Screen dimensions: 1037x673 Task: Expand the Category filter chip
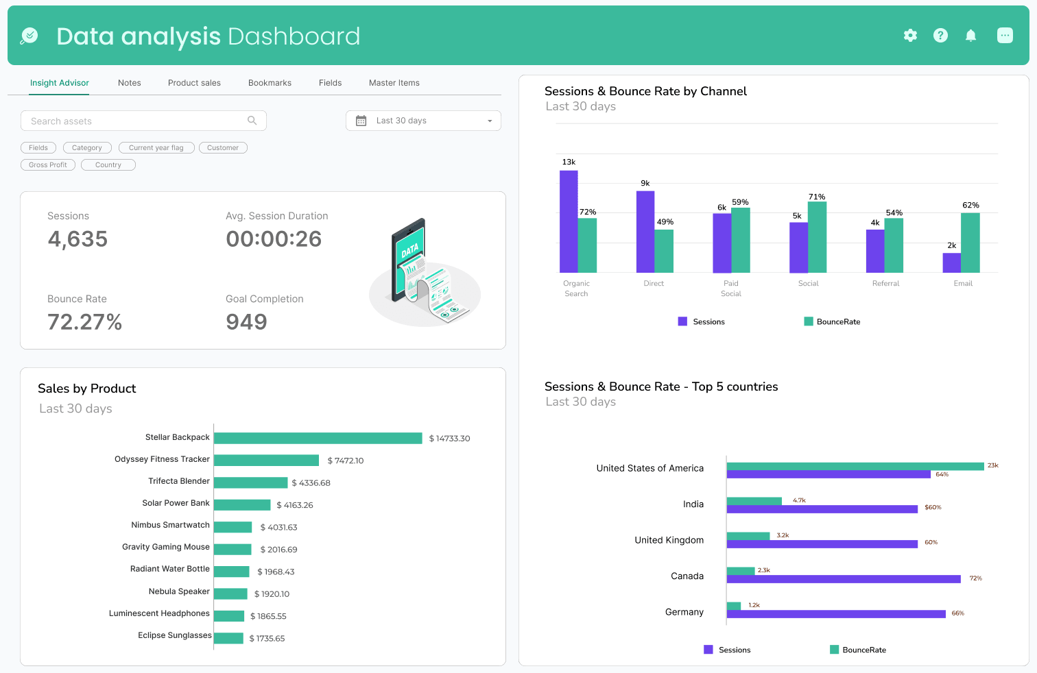pyautogui.click(x=87, y=147)
